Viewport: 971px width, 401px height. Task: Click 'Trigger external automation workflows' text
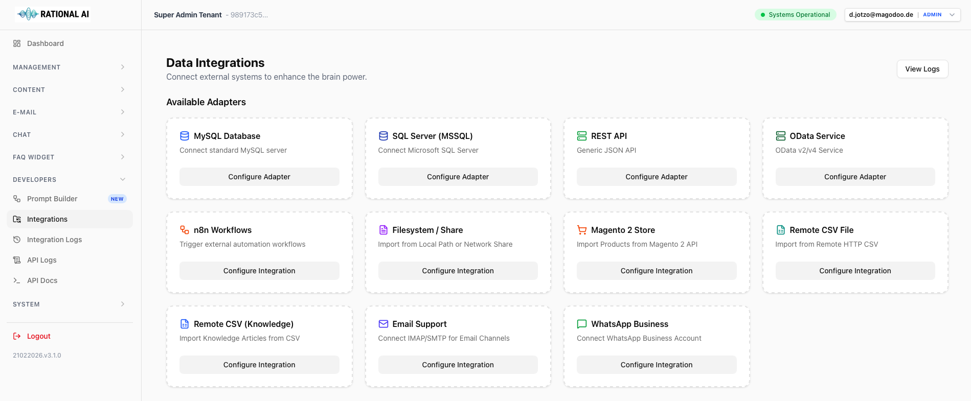[x=242, y=244]
